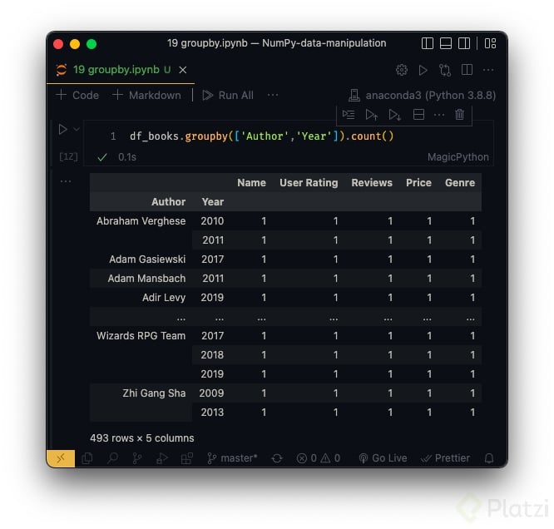Select the Adir Levy row label
This screenshot has width=554, height=529.
[x=164, y=298]
